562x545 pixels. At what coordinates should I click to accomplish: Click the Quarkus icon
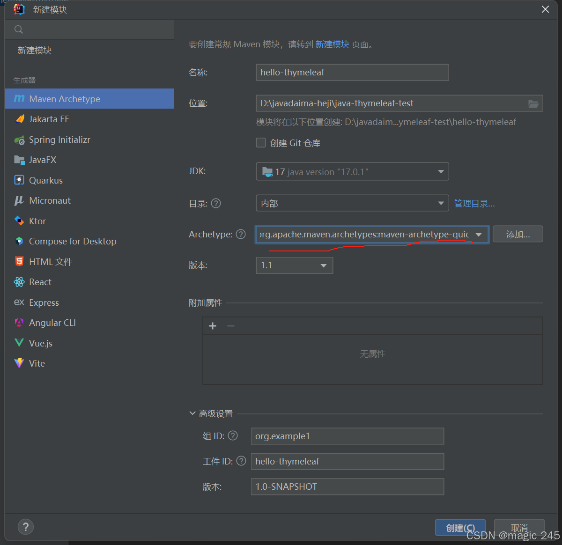tap(19, 180)
